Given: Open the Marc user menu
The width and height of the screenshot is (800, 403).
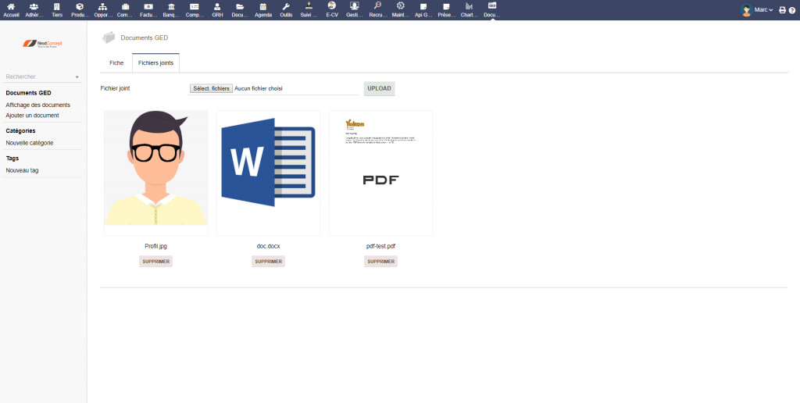Looking at the screenshot, I should coord(763,9).
